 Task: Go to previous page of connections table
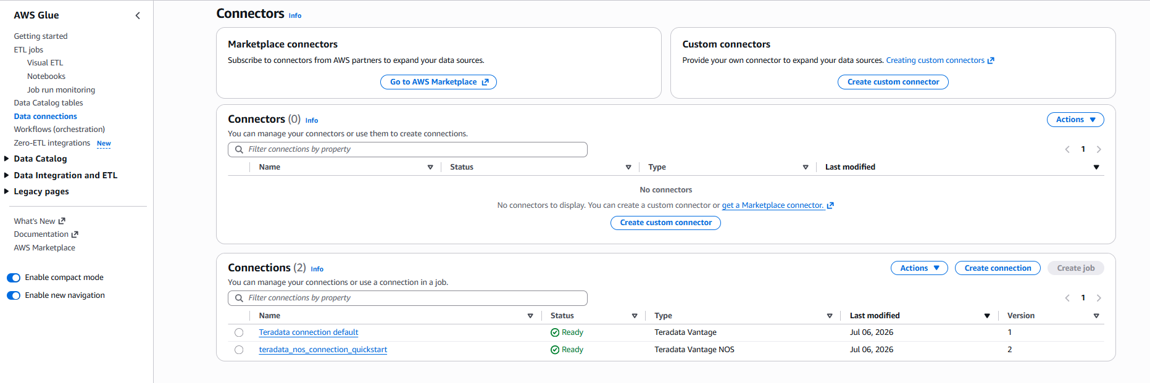(1067, 298)
